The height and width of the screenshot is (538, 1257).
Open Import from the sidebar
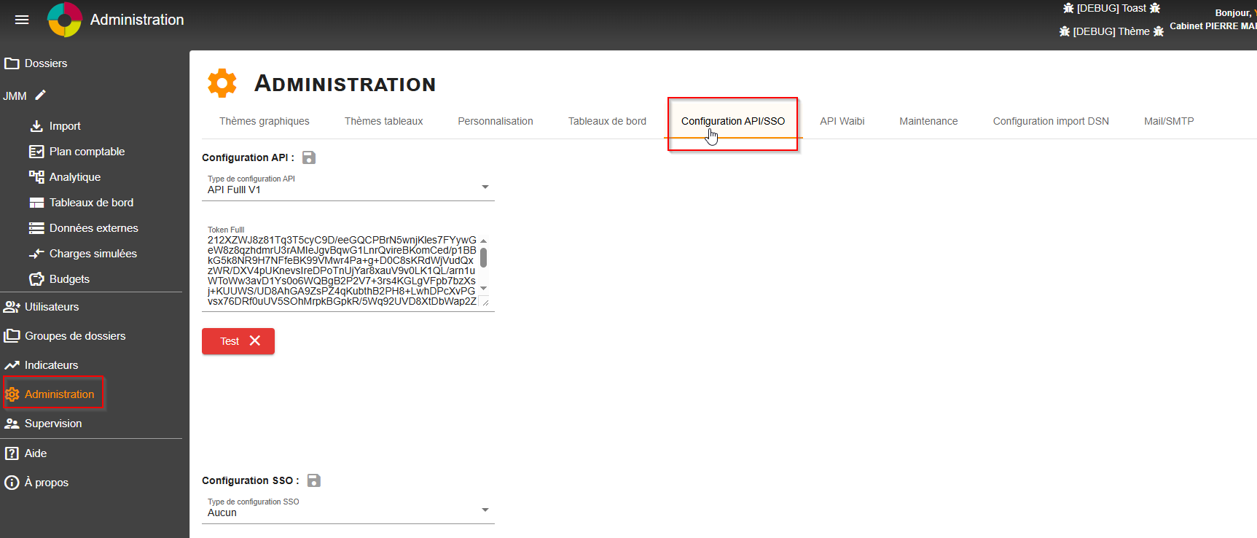click(64, 126)
